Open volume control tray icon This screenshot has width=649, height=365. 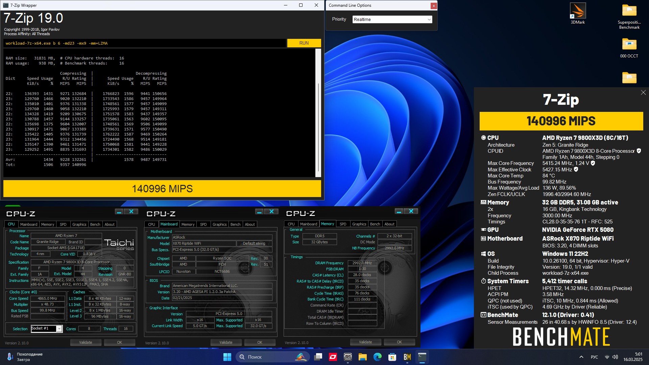point(615,357)
